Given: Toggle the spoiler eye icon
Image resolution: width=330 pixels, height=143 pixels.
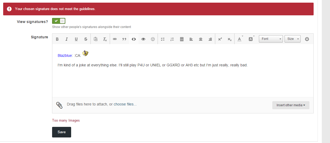Looking at the screenshot, I should click(x=143, y=39).
